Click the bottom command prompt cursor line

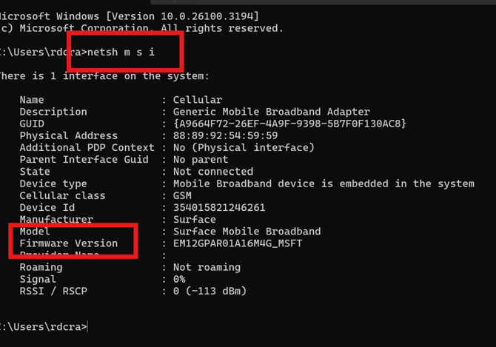click(x=44, y=326)
